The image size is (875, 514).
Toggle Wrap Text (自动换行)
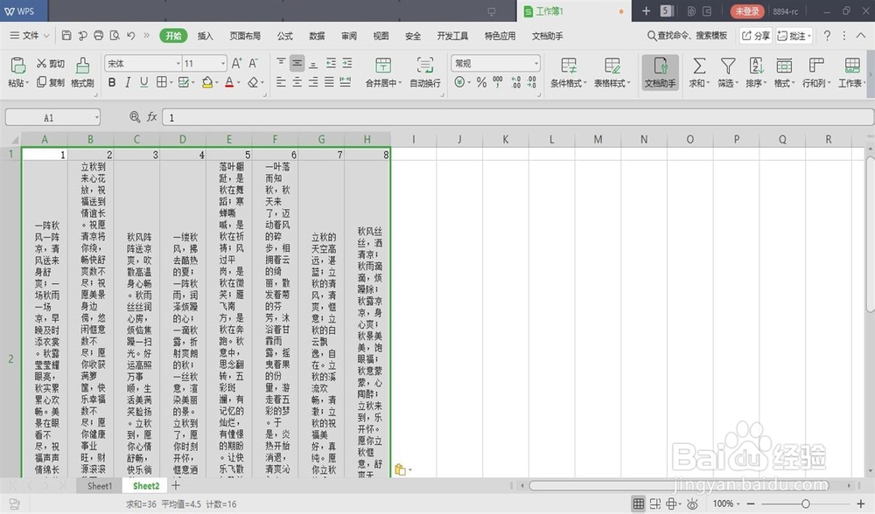coord(425,72)
